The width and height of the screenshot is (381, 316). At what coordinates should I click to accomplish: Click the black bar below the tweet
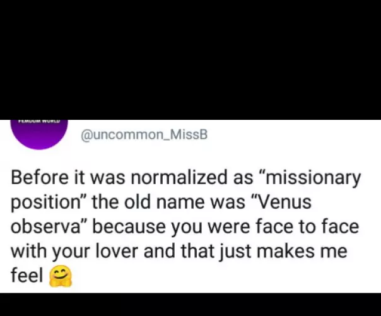click(x=190, y=304)
